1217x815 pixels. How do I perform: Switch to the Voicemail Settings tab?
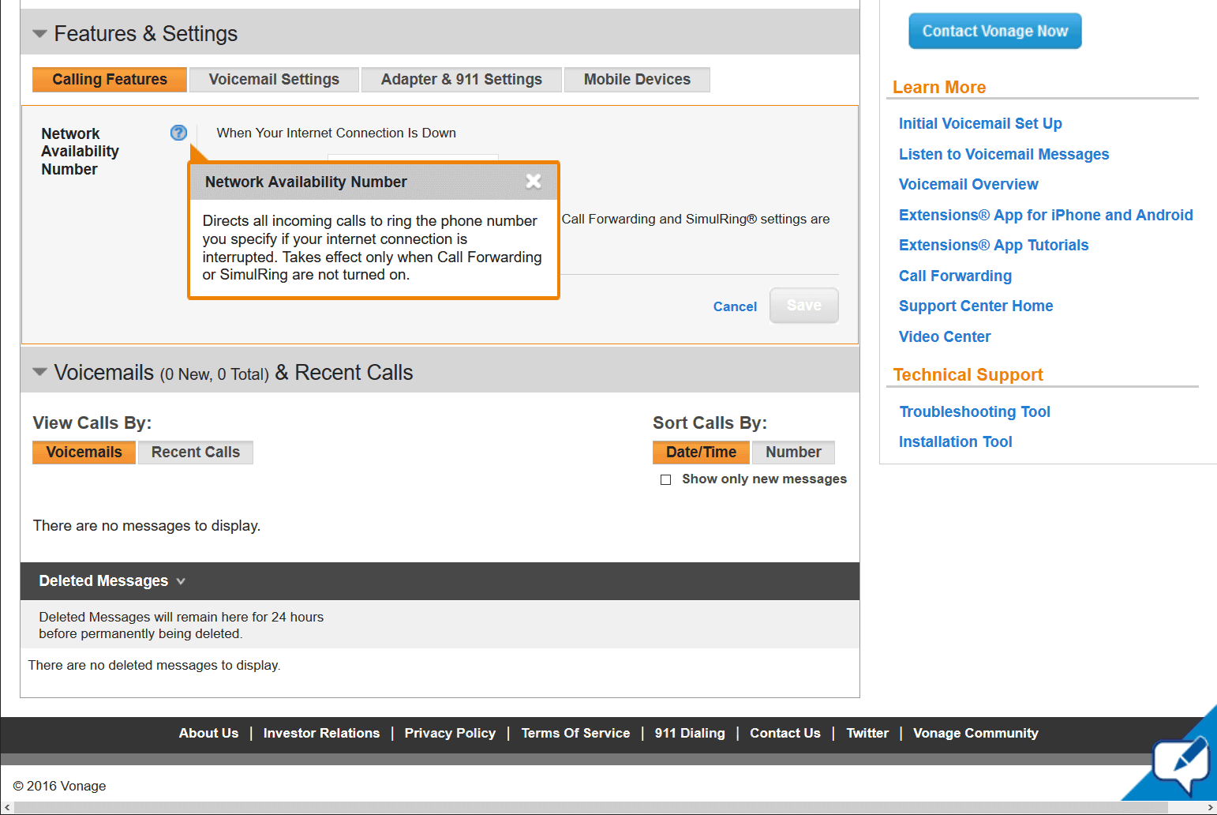tap(274, 80)
